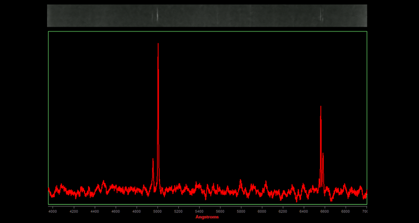419x223 pixels.
Task: Click the 6600 wavelength tick label
Action: (x=325, y=211)
